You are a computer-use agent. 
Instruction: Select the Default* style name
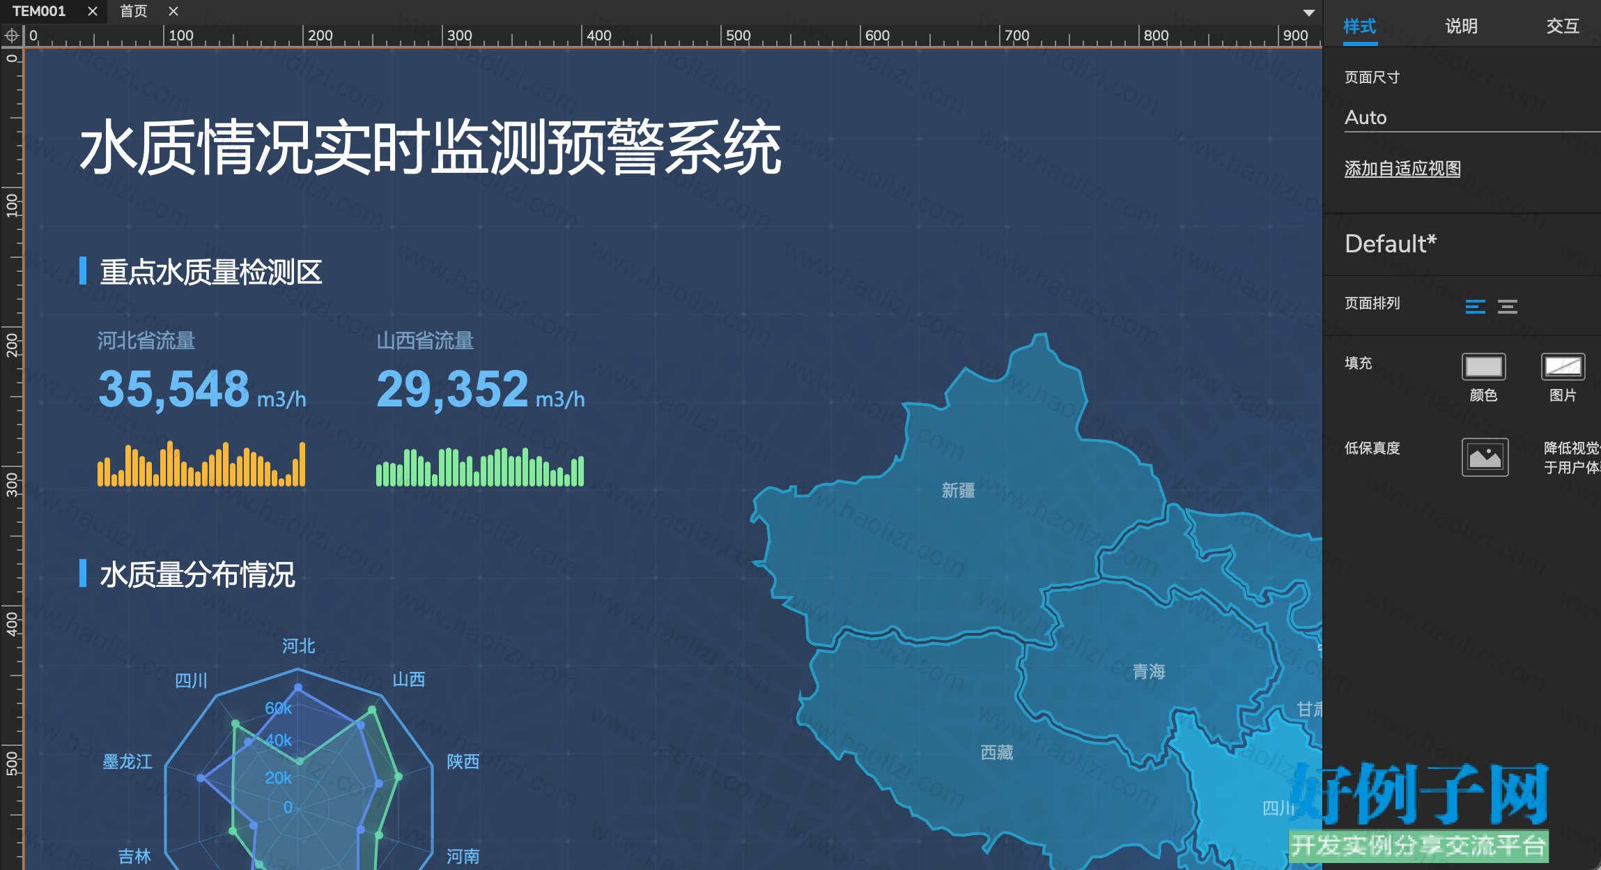[x=1391, y=244]
